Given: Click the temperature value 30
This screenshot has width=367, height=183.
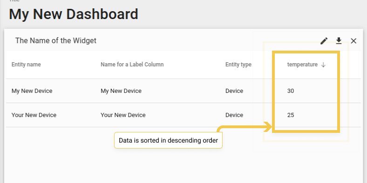Looking at the screenshot, I should click(291, 91).
